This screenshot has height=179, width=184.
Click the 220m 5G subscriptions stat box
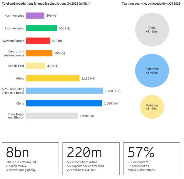coord(91,159)
